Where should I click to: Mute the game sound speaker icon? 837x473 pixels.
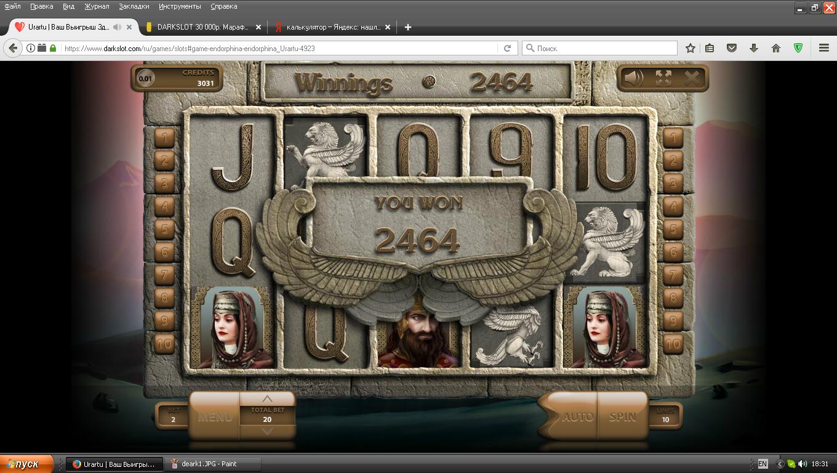(x=635, y=78)
